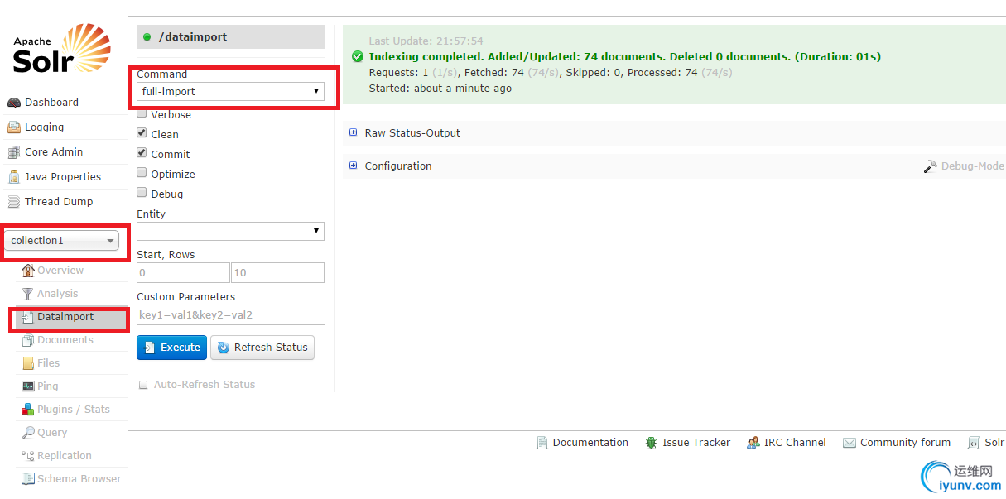Click the Schema Browser book icon
The height and width of the screenshot is (499, 1006).
point(28,479)
